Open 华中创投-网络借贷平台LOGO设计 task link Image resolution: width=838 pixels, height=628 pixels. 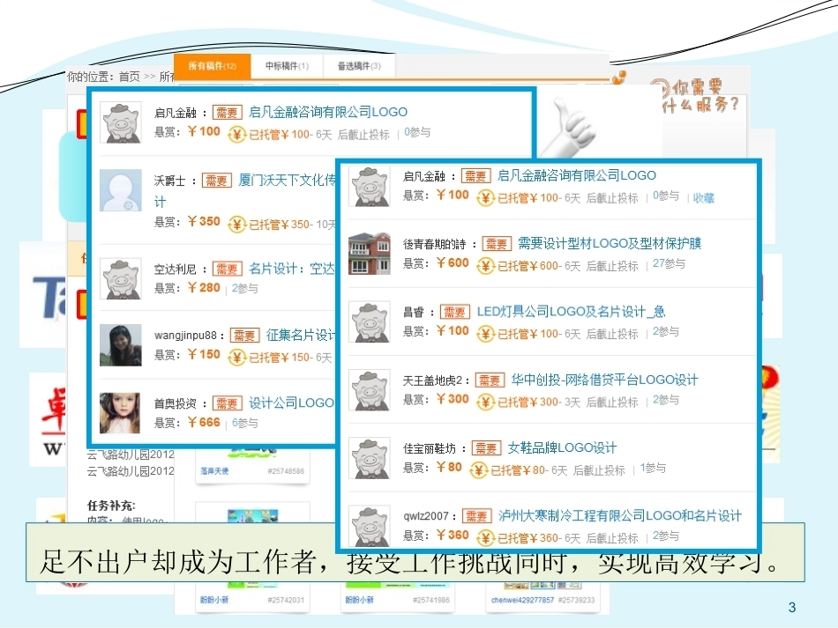pyautogui.click(x=604, y=380)
